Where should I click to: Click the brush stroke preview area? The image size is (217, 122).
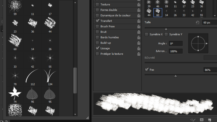click(155, 104)
